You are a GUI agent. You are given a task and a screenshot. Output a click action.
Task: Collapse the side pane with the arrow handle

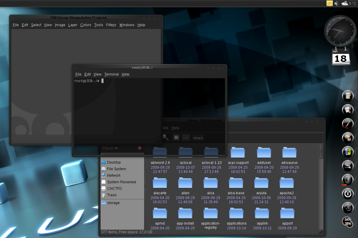145,187
